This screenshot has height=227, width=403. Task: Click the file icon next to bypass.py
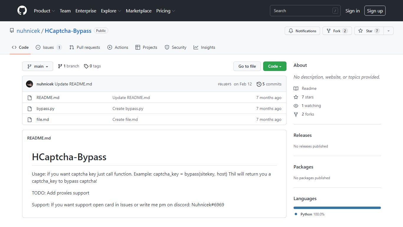[30, 108]
